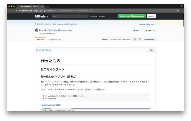Click the browser address bar URL

pos(63,11)
